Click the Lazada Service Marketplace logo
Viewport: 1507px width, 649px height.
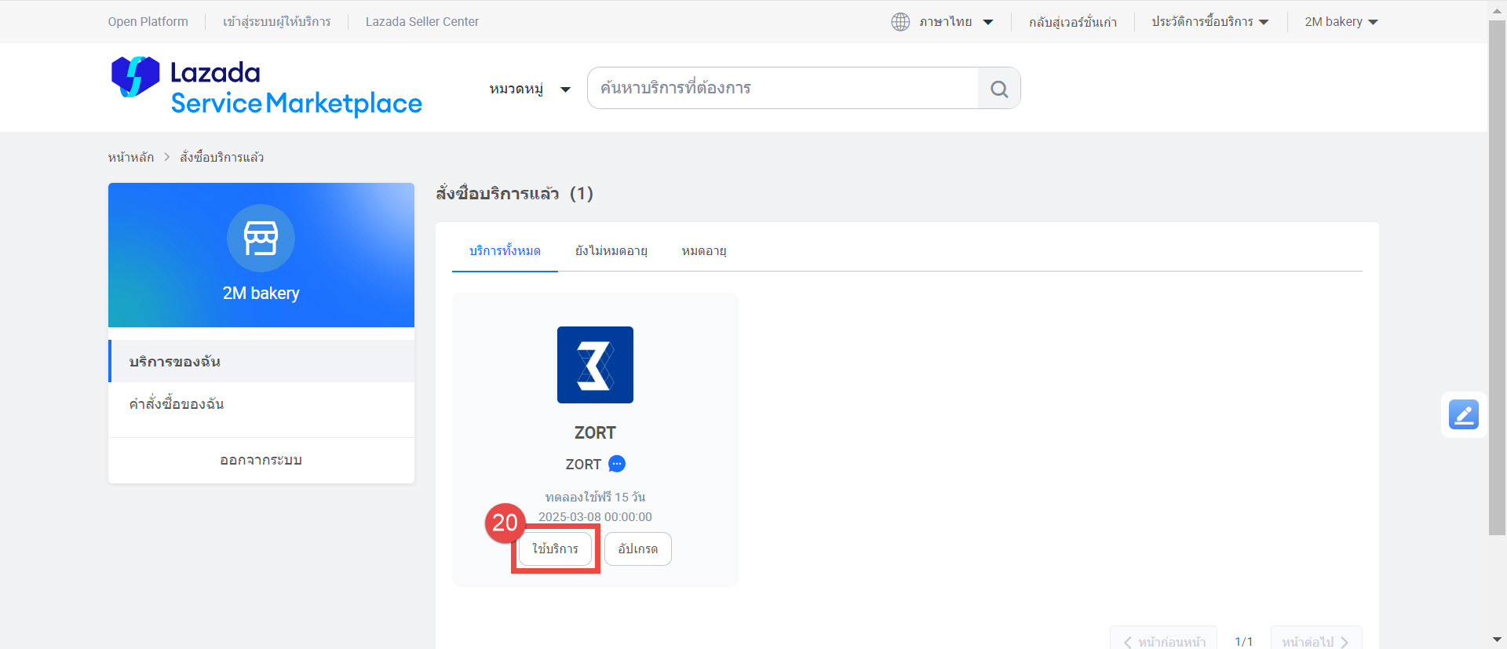click(267, 87)
